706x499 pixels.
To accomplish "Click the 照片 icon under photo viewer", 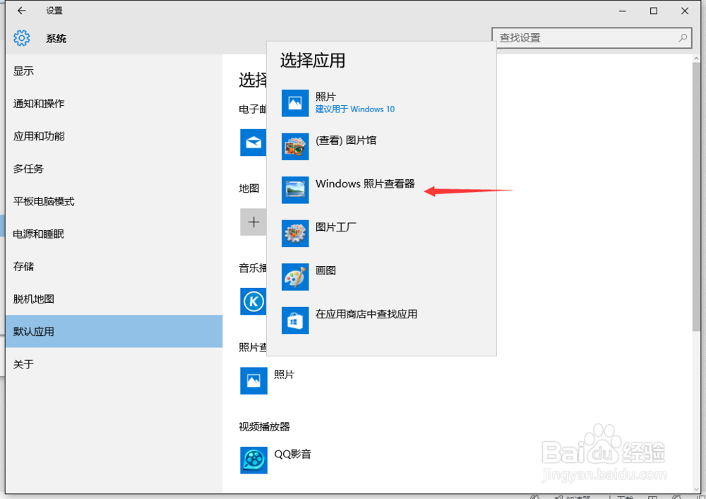I will 253,380.
